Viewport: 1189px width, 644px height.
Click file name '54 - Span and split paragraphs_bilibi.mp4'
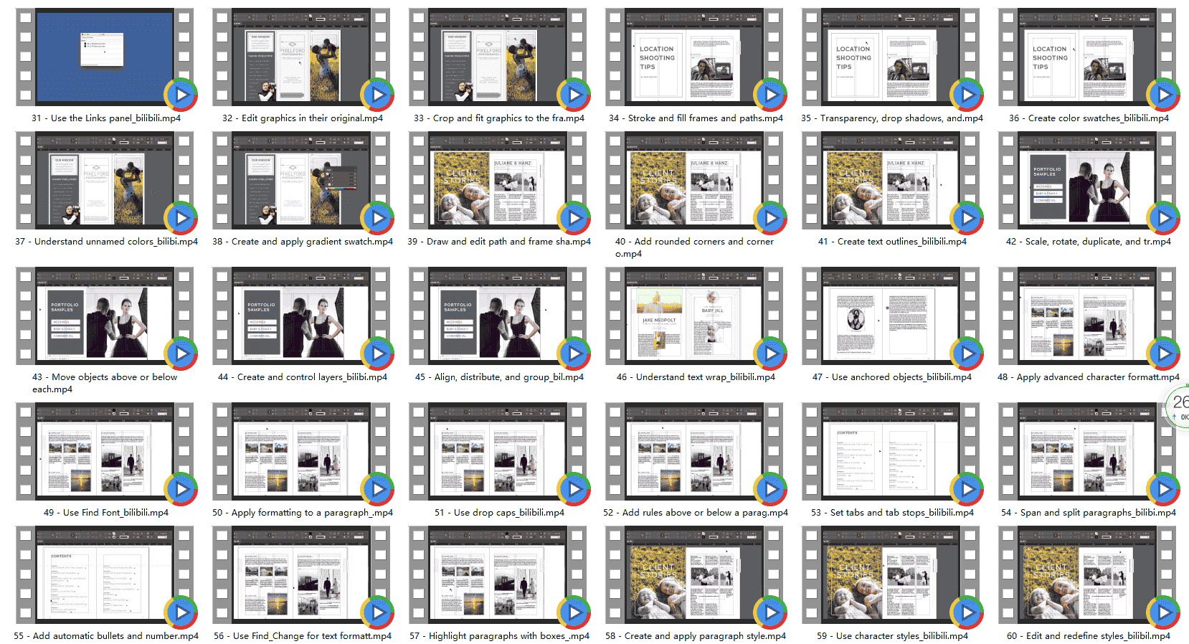[1089, 513]
